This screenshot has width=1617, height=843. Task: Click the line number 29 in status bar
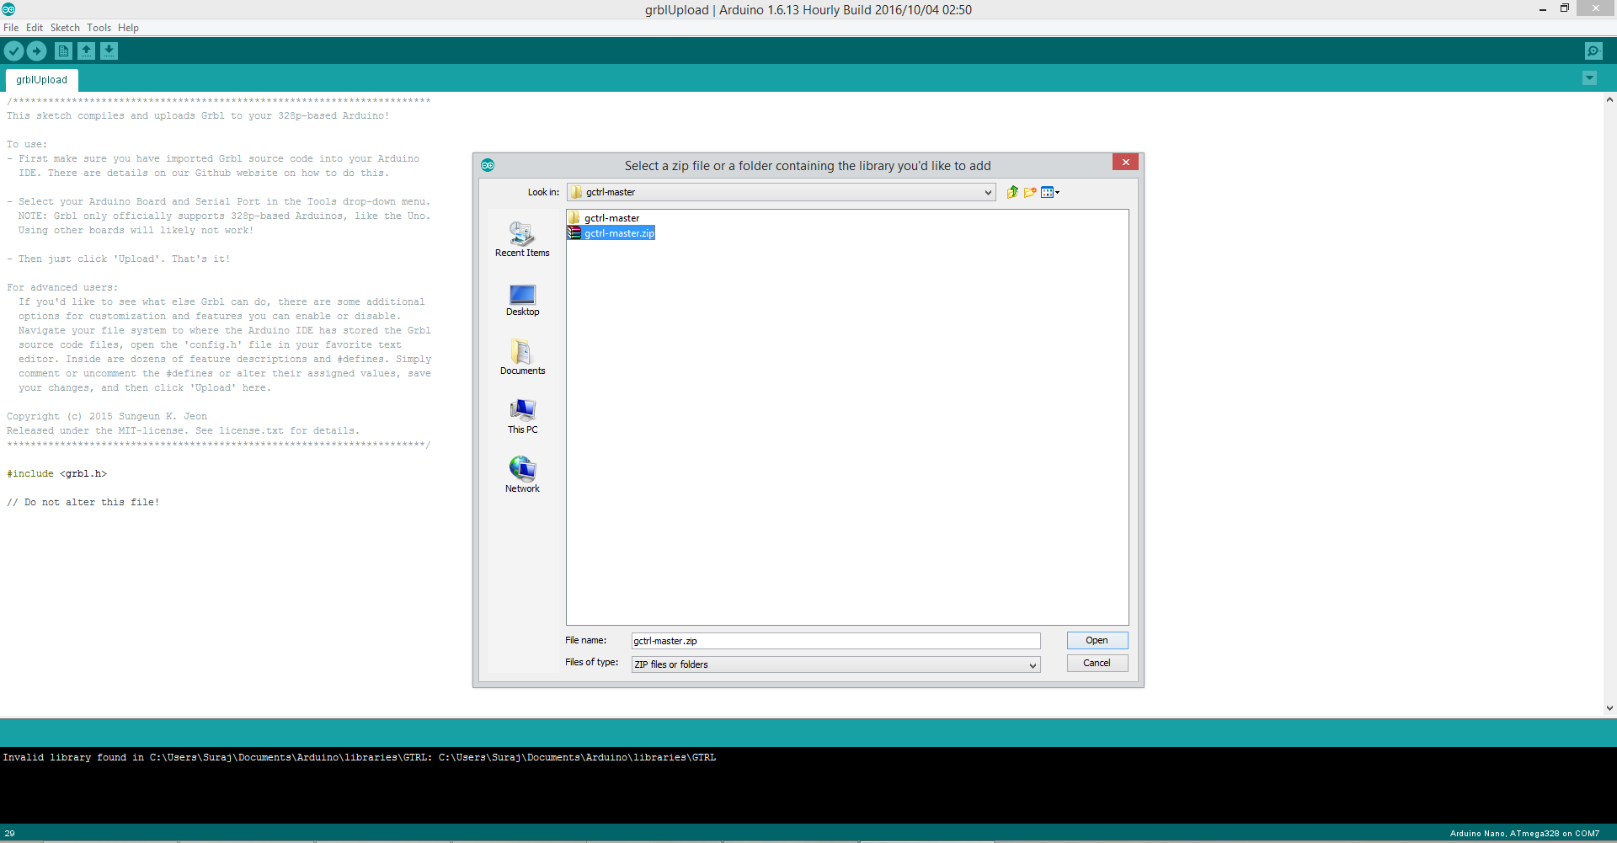coord(9,834)
